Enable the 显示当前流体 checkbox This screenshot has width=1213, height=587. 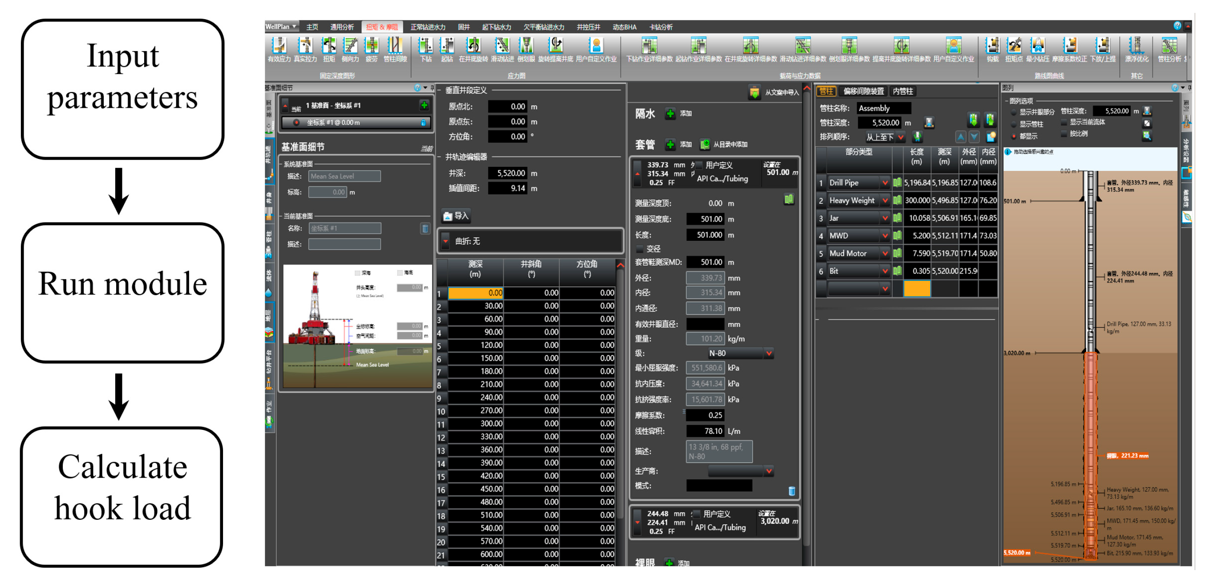click(x=1064, y=122)
